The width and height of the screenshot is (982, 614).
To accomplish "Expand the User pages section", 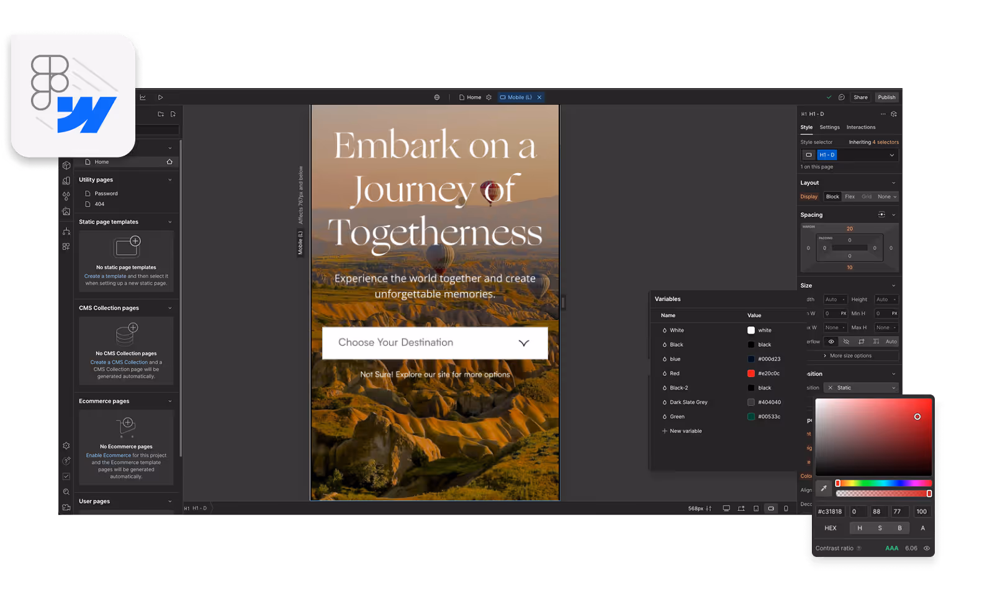I will [x=170, y=502].
